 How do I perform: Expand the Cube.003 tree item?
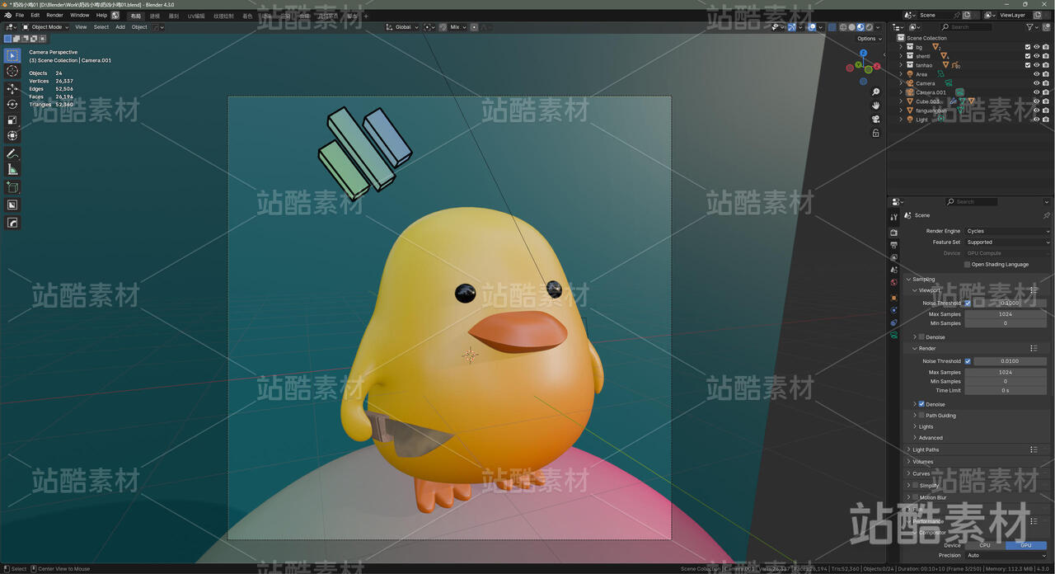click(x=901, y=101)
